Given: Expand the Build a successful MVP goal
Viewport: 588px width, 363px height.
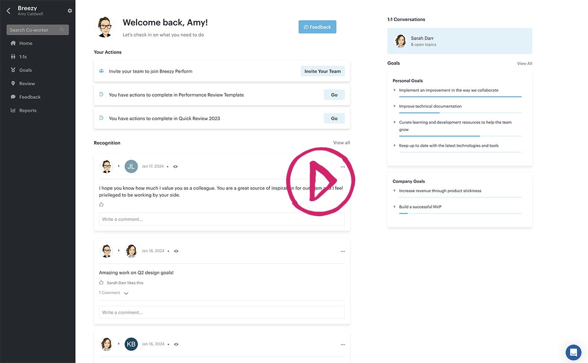Looking at the screenshot, I should (394, 207).
